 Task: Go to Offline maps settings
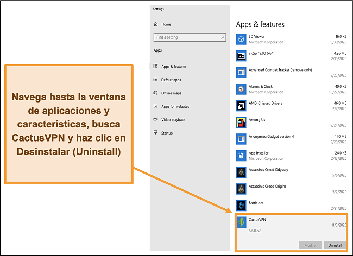[171, 93]
